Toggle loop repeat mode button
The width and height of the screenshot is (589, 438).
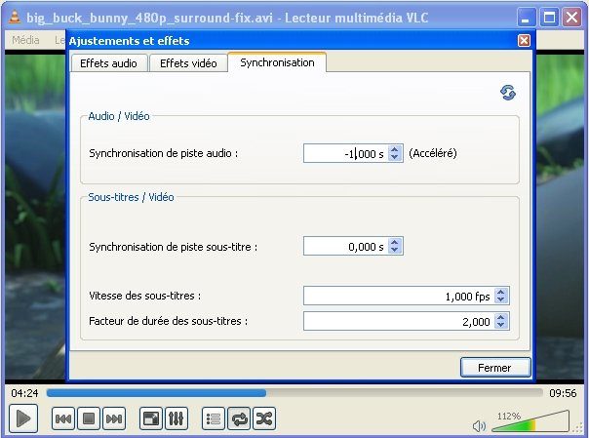tap(239, 418)
